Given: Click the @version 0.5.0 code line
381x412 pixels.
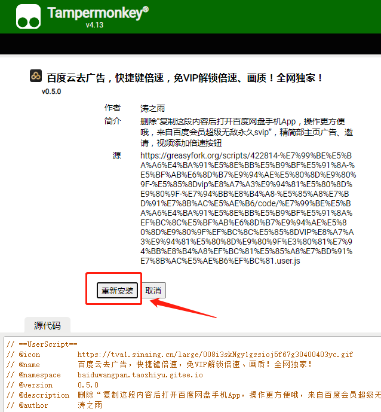Looking at the screenshot, I should click(52, 385).
